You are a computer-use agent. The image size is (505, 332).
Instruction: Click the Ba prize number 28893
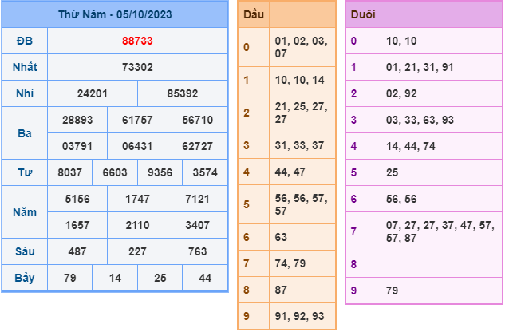coord(77,120)
